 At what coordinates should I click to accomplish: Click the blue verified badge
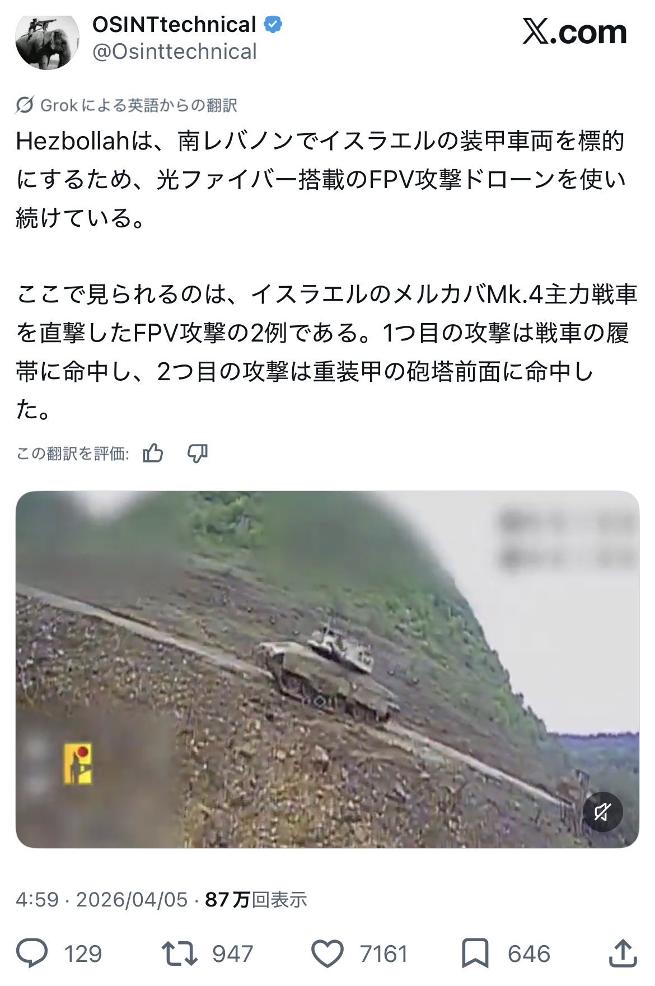(x=273, y=25)
